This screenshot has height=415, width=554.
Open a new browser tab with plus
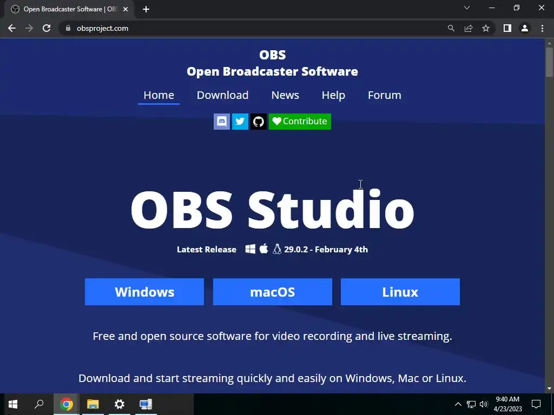pyautogui.click(x=146, y=9)
